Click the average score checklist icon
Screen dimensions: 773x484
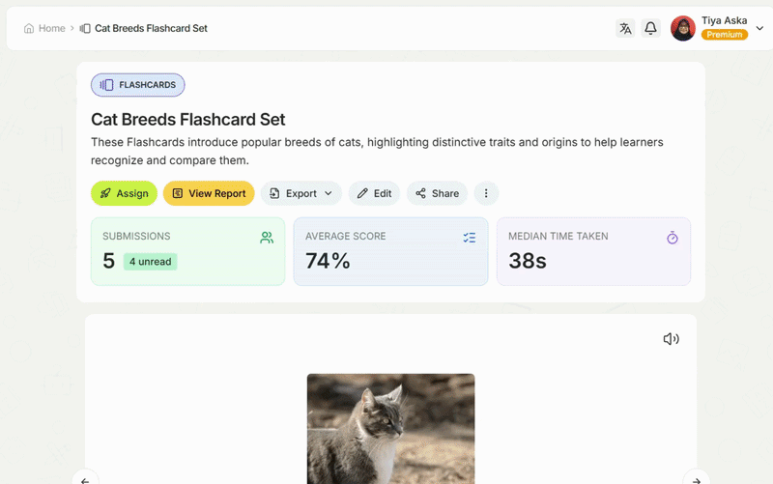tap(470, 238)
